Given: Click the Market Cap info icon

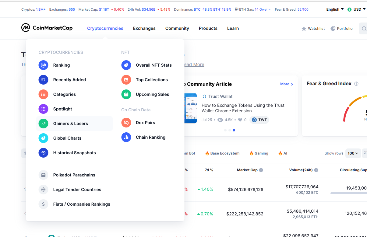Looking at the screenshot, I should [x=261, y=170].
